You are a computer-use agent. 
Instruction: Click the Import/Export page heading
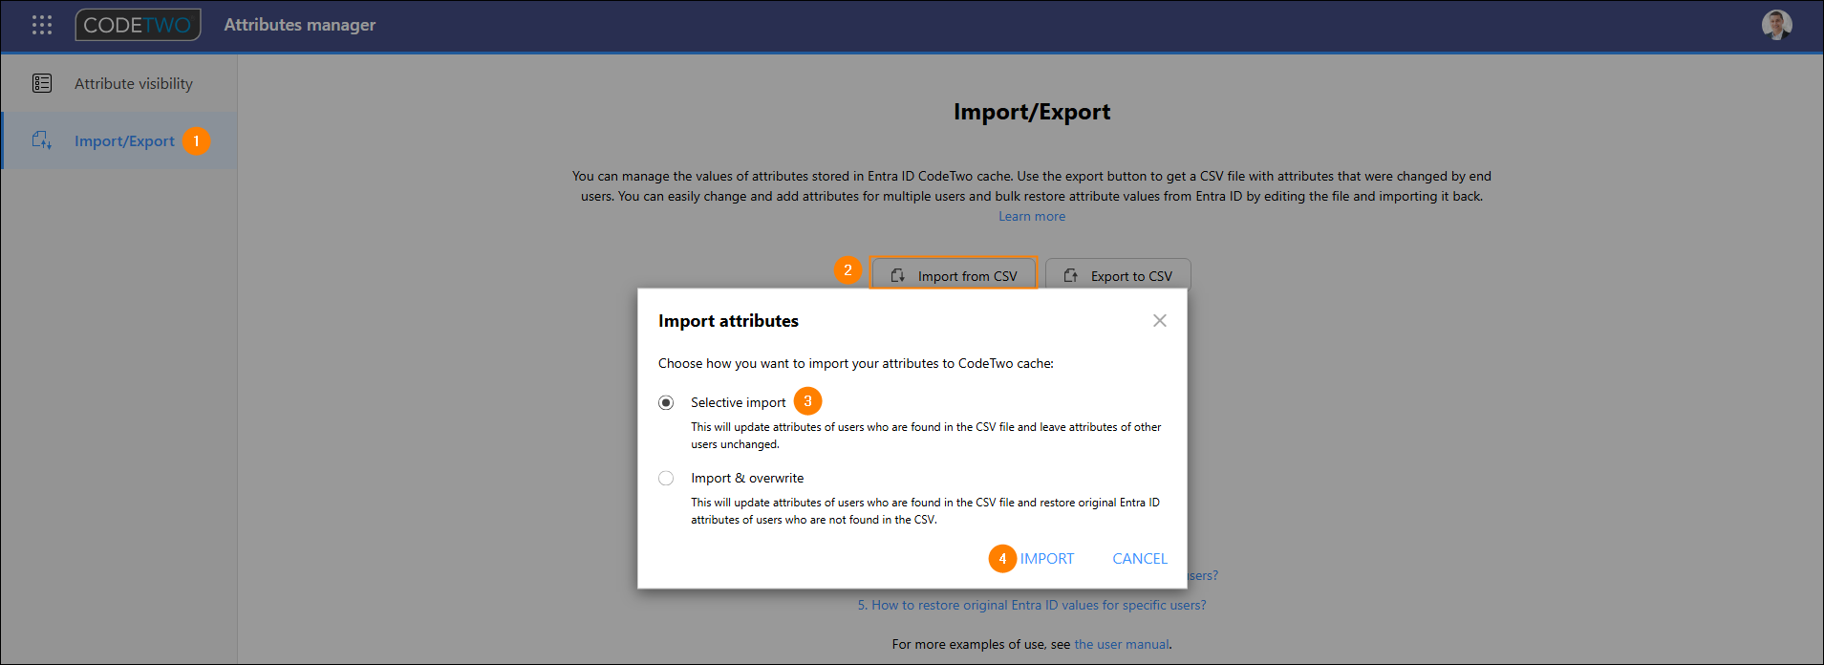1032,112
